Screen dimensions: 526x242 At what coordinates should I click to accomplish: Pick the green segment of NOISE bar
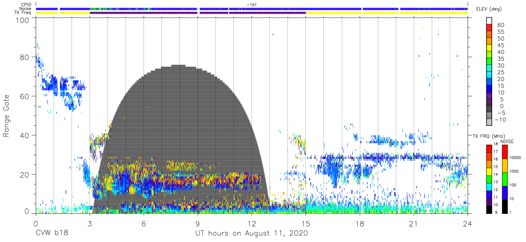tap(505, 179)
